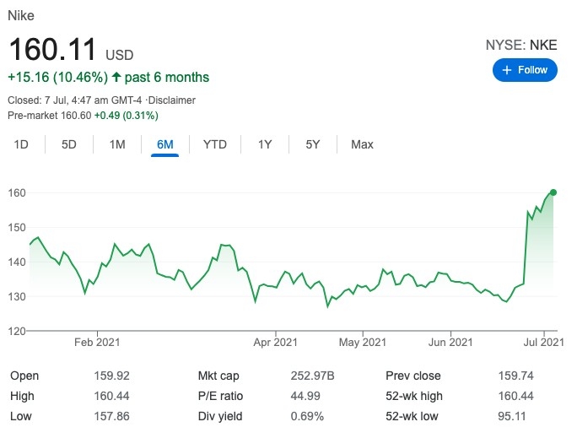Viewport: 577px width, 438px height.
Task: Click the Div yield value 0.69%
Action: coord(307,416)
